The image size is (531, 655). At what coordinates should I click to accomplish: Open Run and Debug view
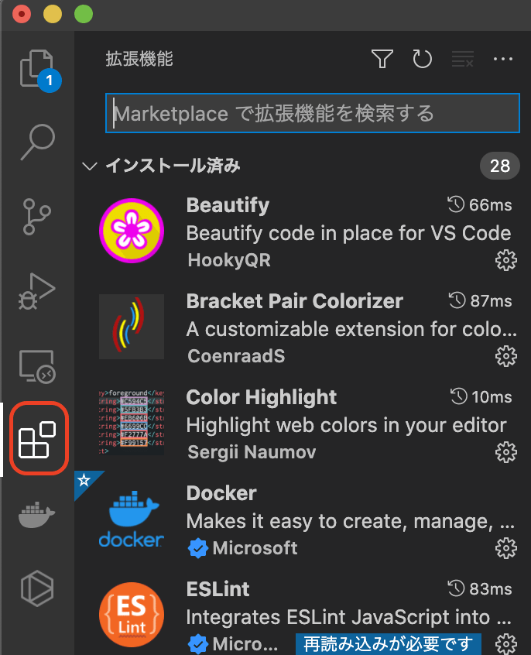pos(36,291)
